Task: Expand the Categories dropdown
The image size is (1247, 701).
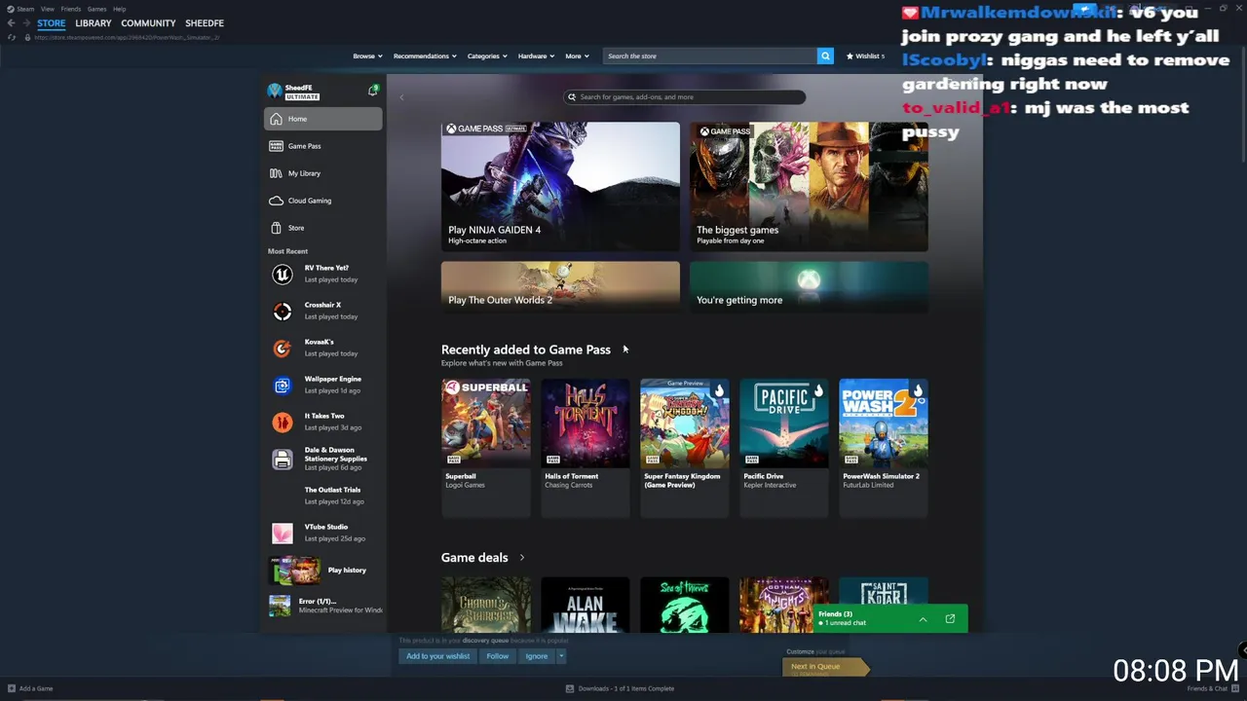Action: (486, 56)
